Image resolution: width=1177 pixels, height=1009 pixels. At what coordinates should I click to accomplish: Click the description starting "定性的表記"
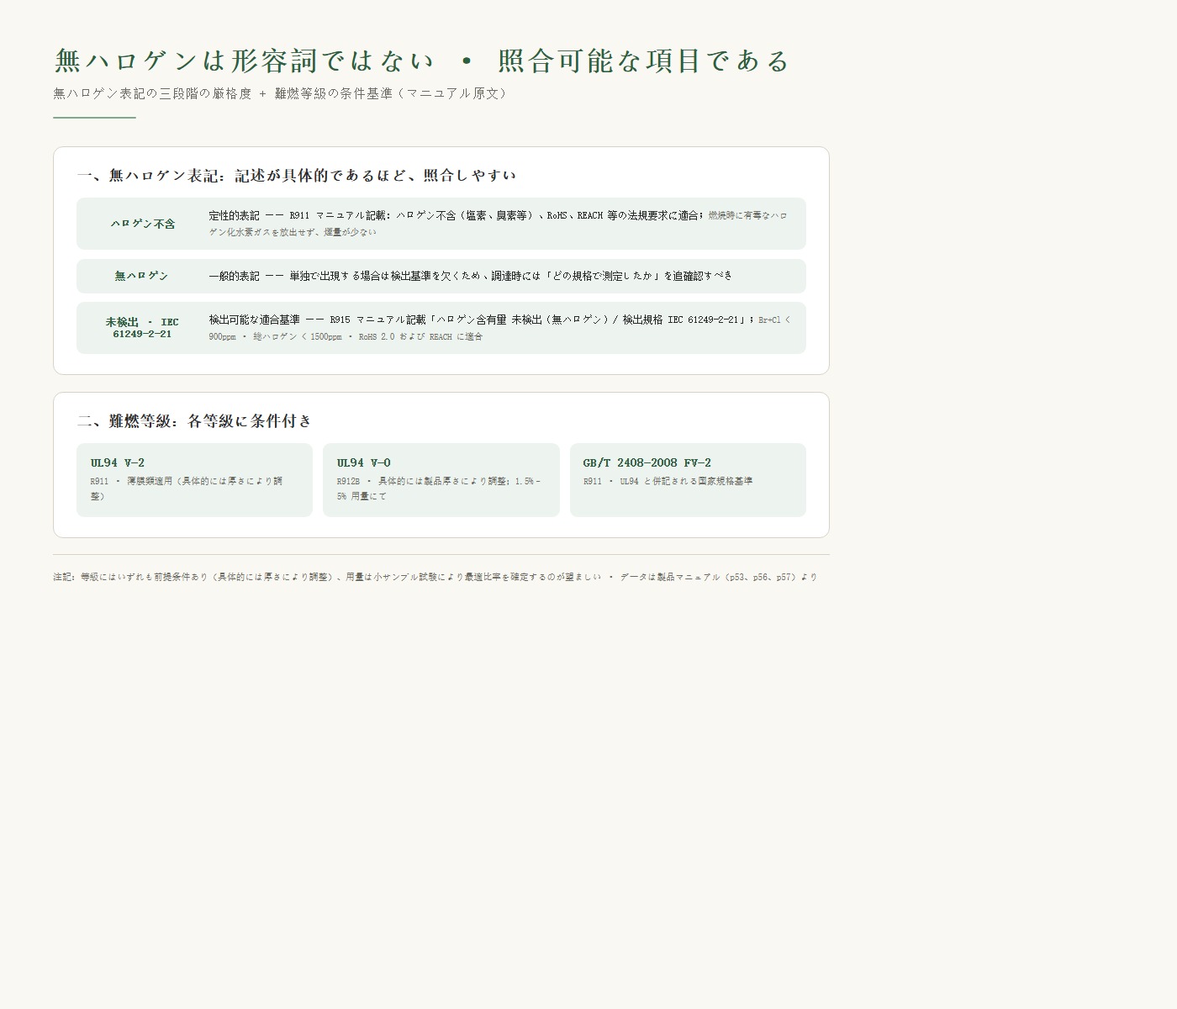457,215
